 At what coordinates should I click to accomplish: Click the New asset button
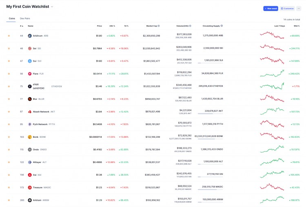click(271, 9)
